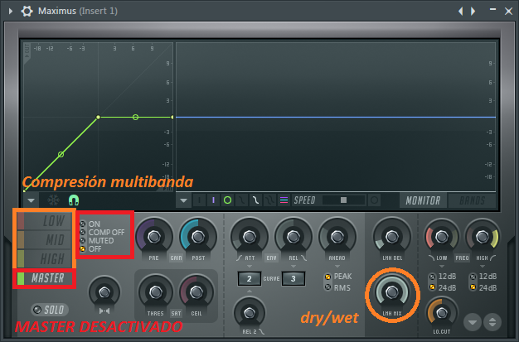Click round up-down arrows button
This screenshot has height=342, width=519.
coord(492,322)
